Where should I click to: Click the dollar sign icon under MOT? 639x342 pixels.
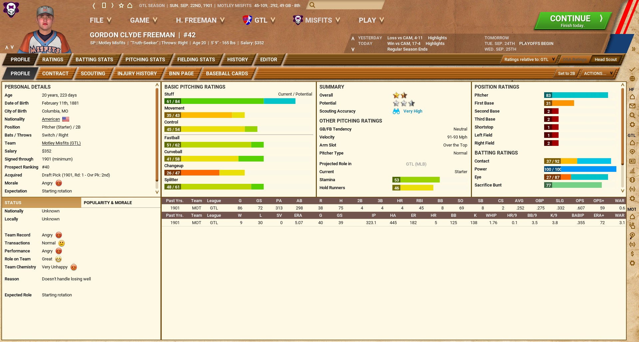click(632, 254)
